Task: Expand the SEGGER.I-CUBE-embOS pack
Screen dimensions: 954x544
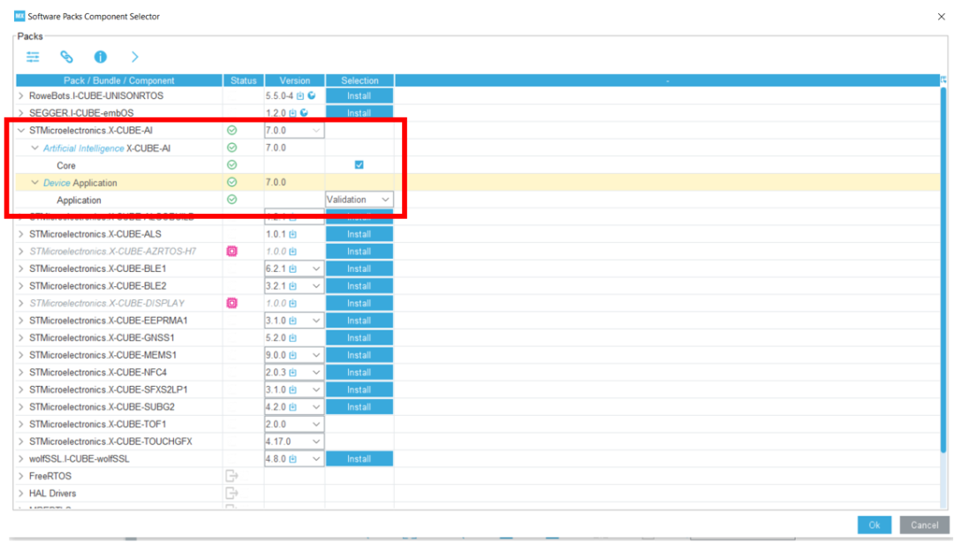Action: (x=21, y=113)
